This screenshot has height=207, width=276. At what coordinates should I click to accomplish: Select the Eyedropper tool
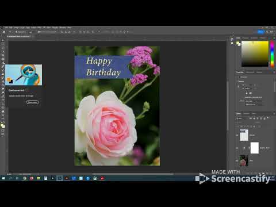point(3,63)
